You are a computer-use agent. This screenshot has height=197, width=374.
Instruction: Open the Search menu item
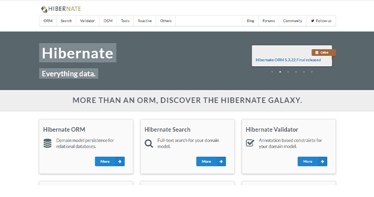pos(66,21)
